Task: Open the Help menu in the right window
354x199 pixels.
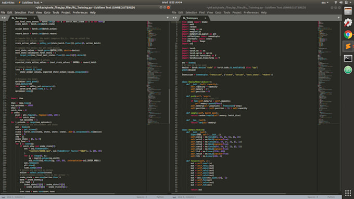Action: click(264, 12)
